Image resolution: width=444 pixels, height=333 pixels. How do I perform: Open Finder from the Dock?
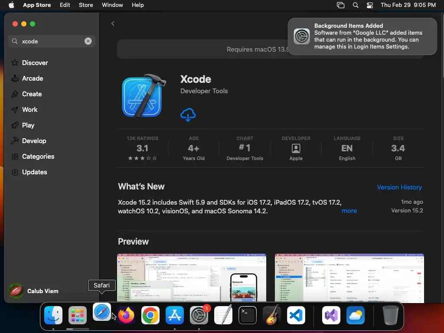tap(53, 315)
